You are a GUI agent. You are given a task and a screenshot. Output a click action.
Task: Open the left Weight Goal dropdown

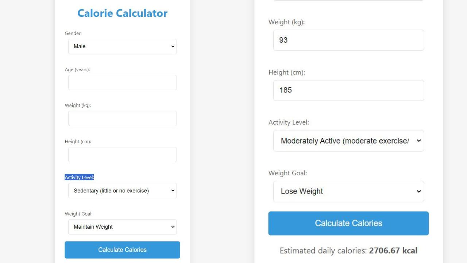click(122, 227)
